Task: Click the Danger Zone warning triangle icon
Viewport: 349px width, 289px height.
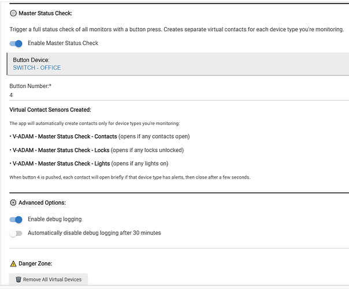Action: tap(13, 264)
